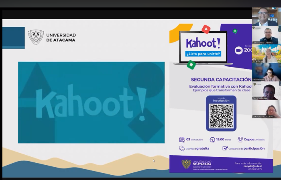281x180 pixels.
Task: Click the red triangle Kahoot shape
Action: (x=206, y=29)
